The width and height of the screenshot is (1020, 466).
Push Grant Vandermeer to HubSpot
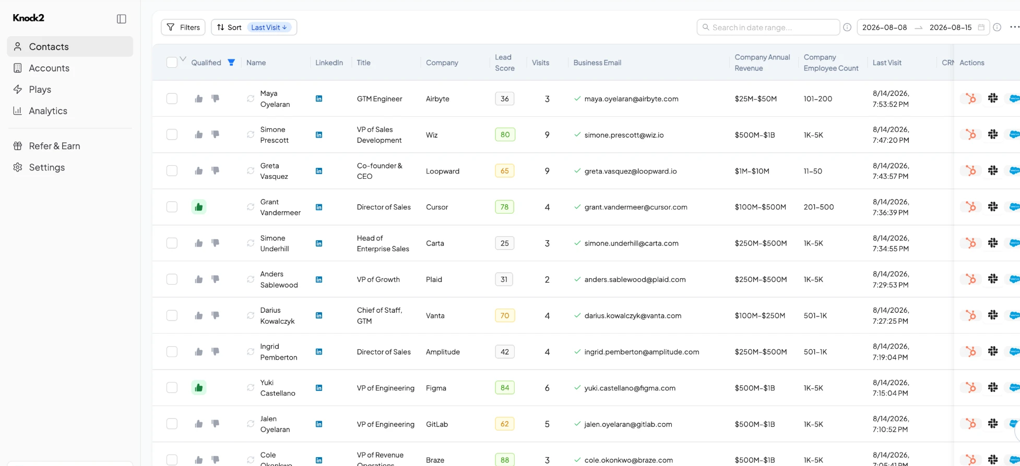tap(971, 207)
